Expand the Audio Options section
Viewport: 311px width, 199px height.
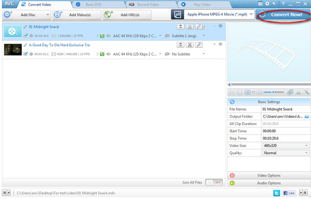(269, 183)
